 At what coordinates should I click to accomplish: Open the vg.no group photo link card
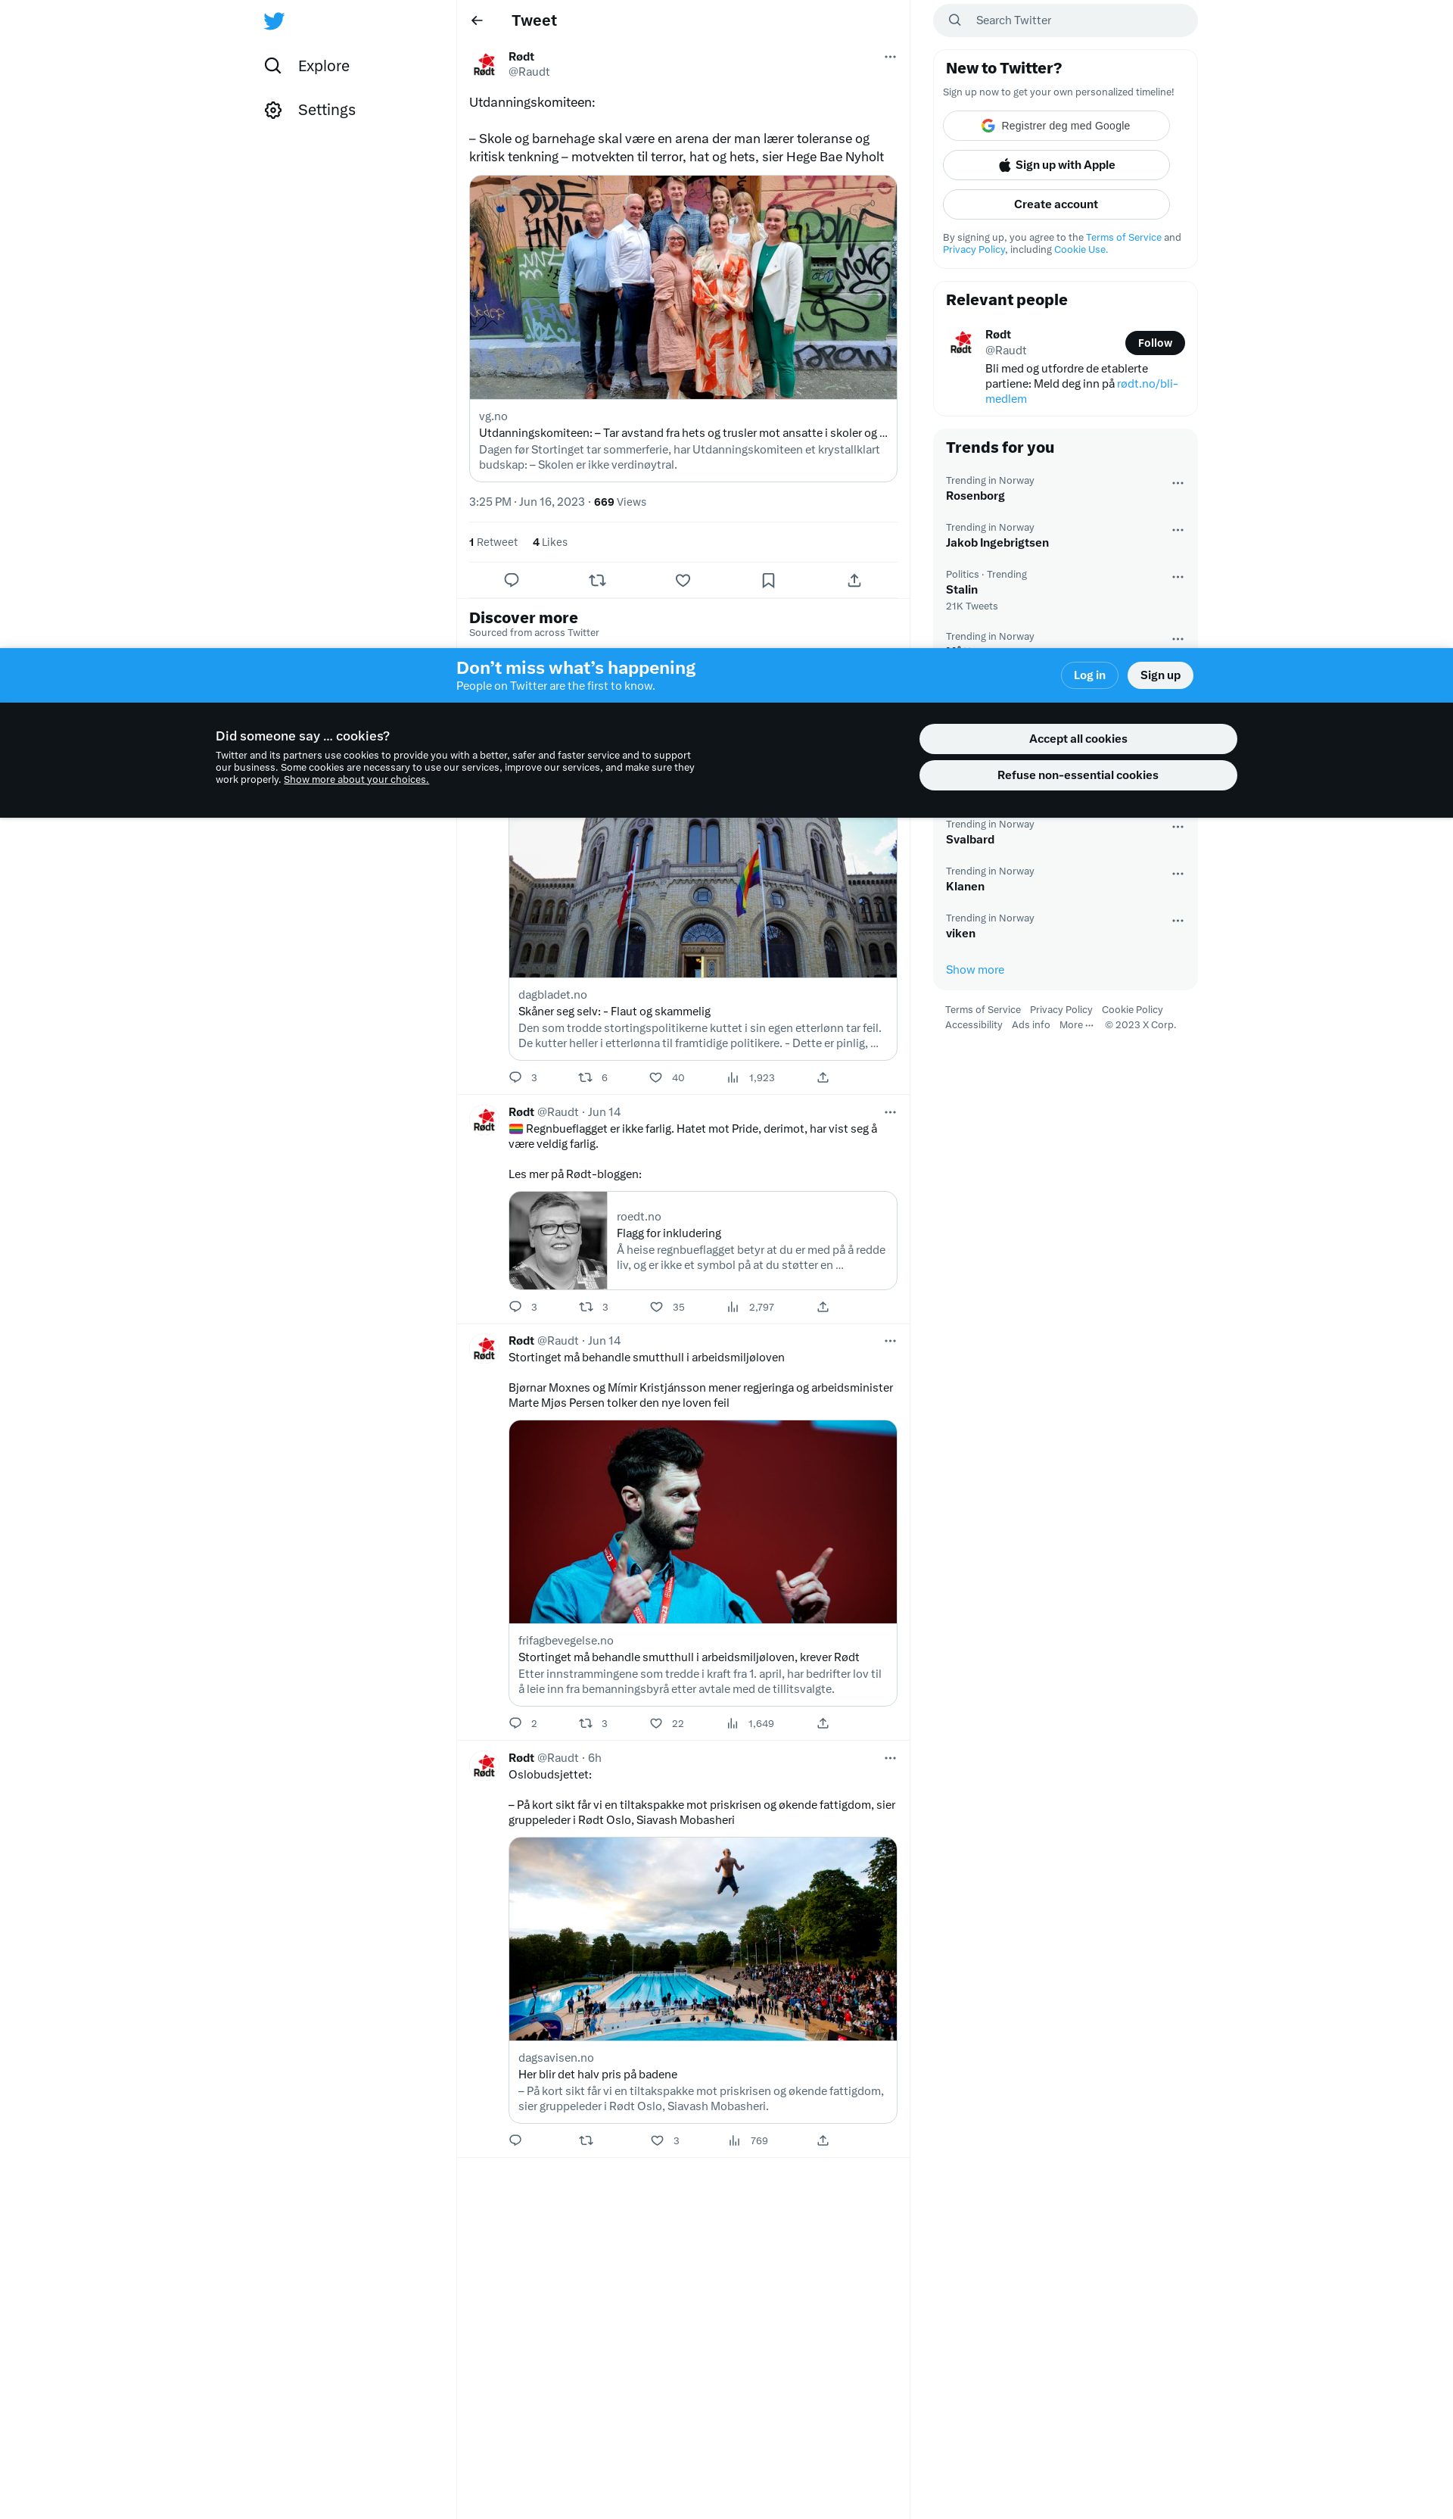click(683, 329)
